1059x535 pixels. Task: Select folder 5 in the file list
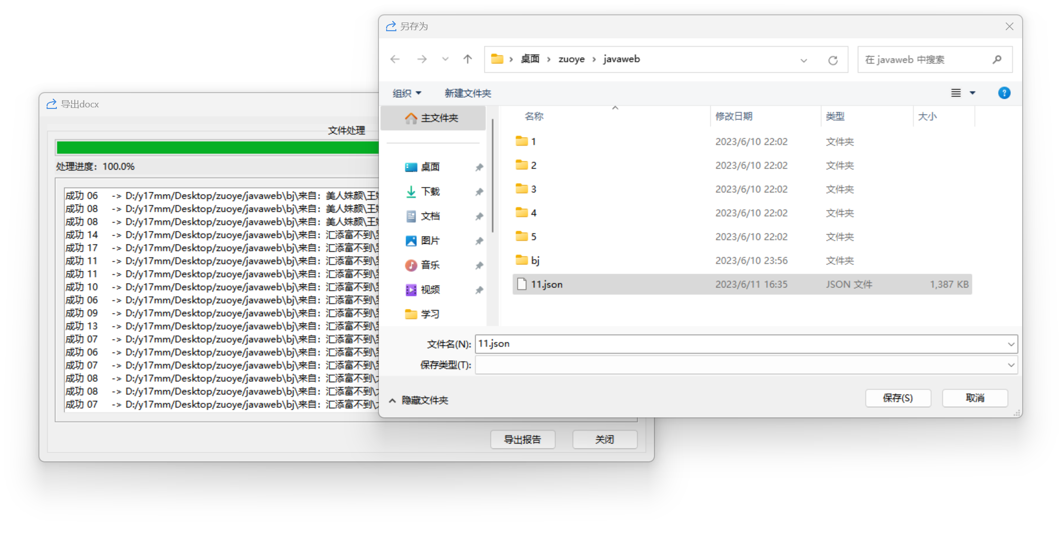coord(742,237)
